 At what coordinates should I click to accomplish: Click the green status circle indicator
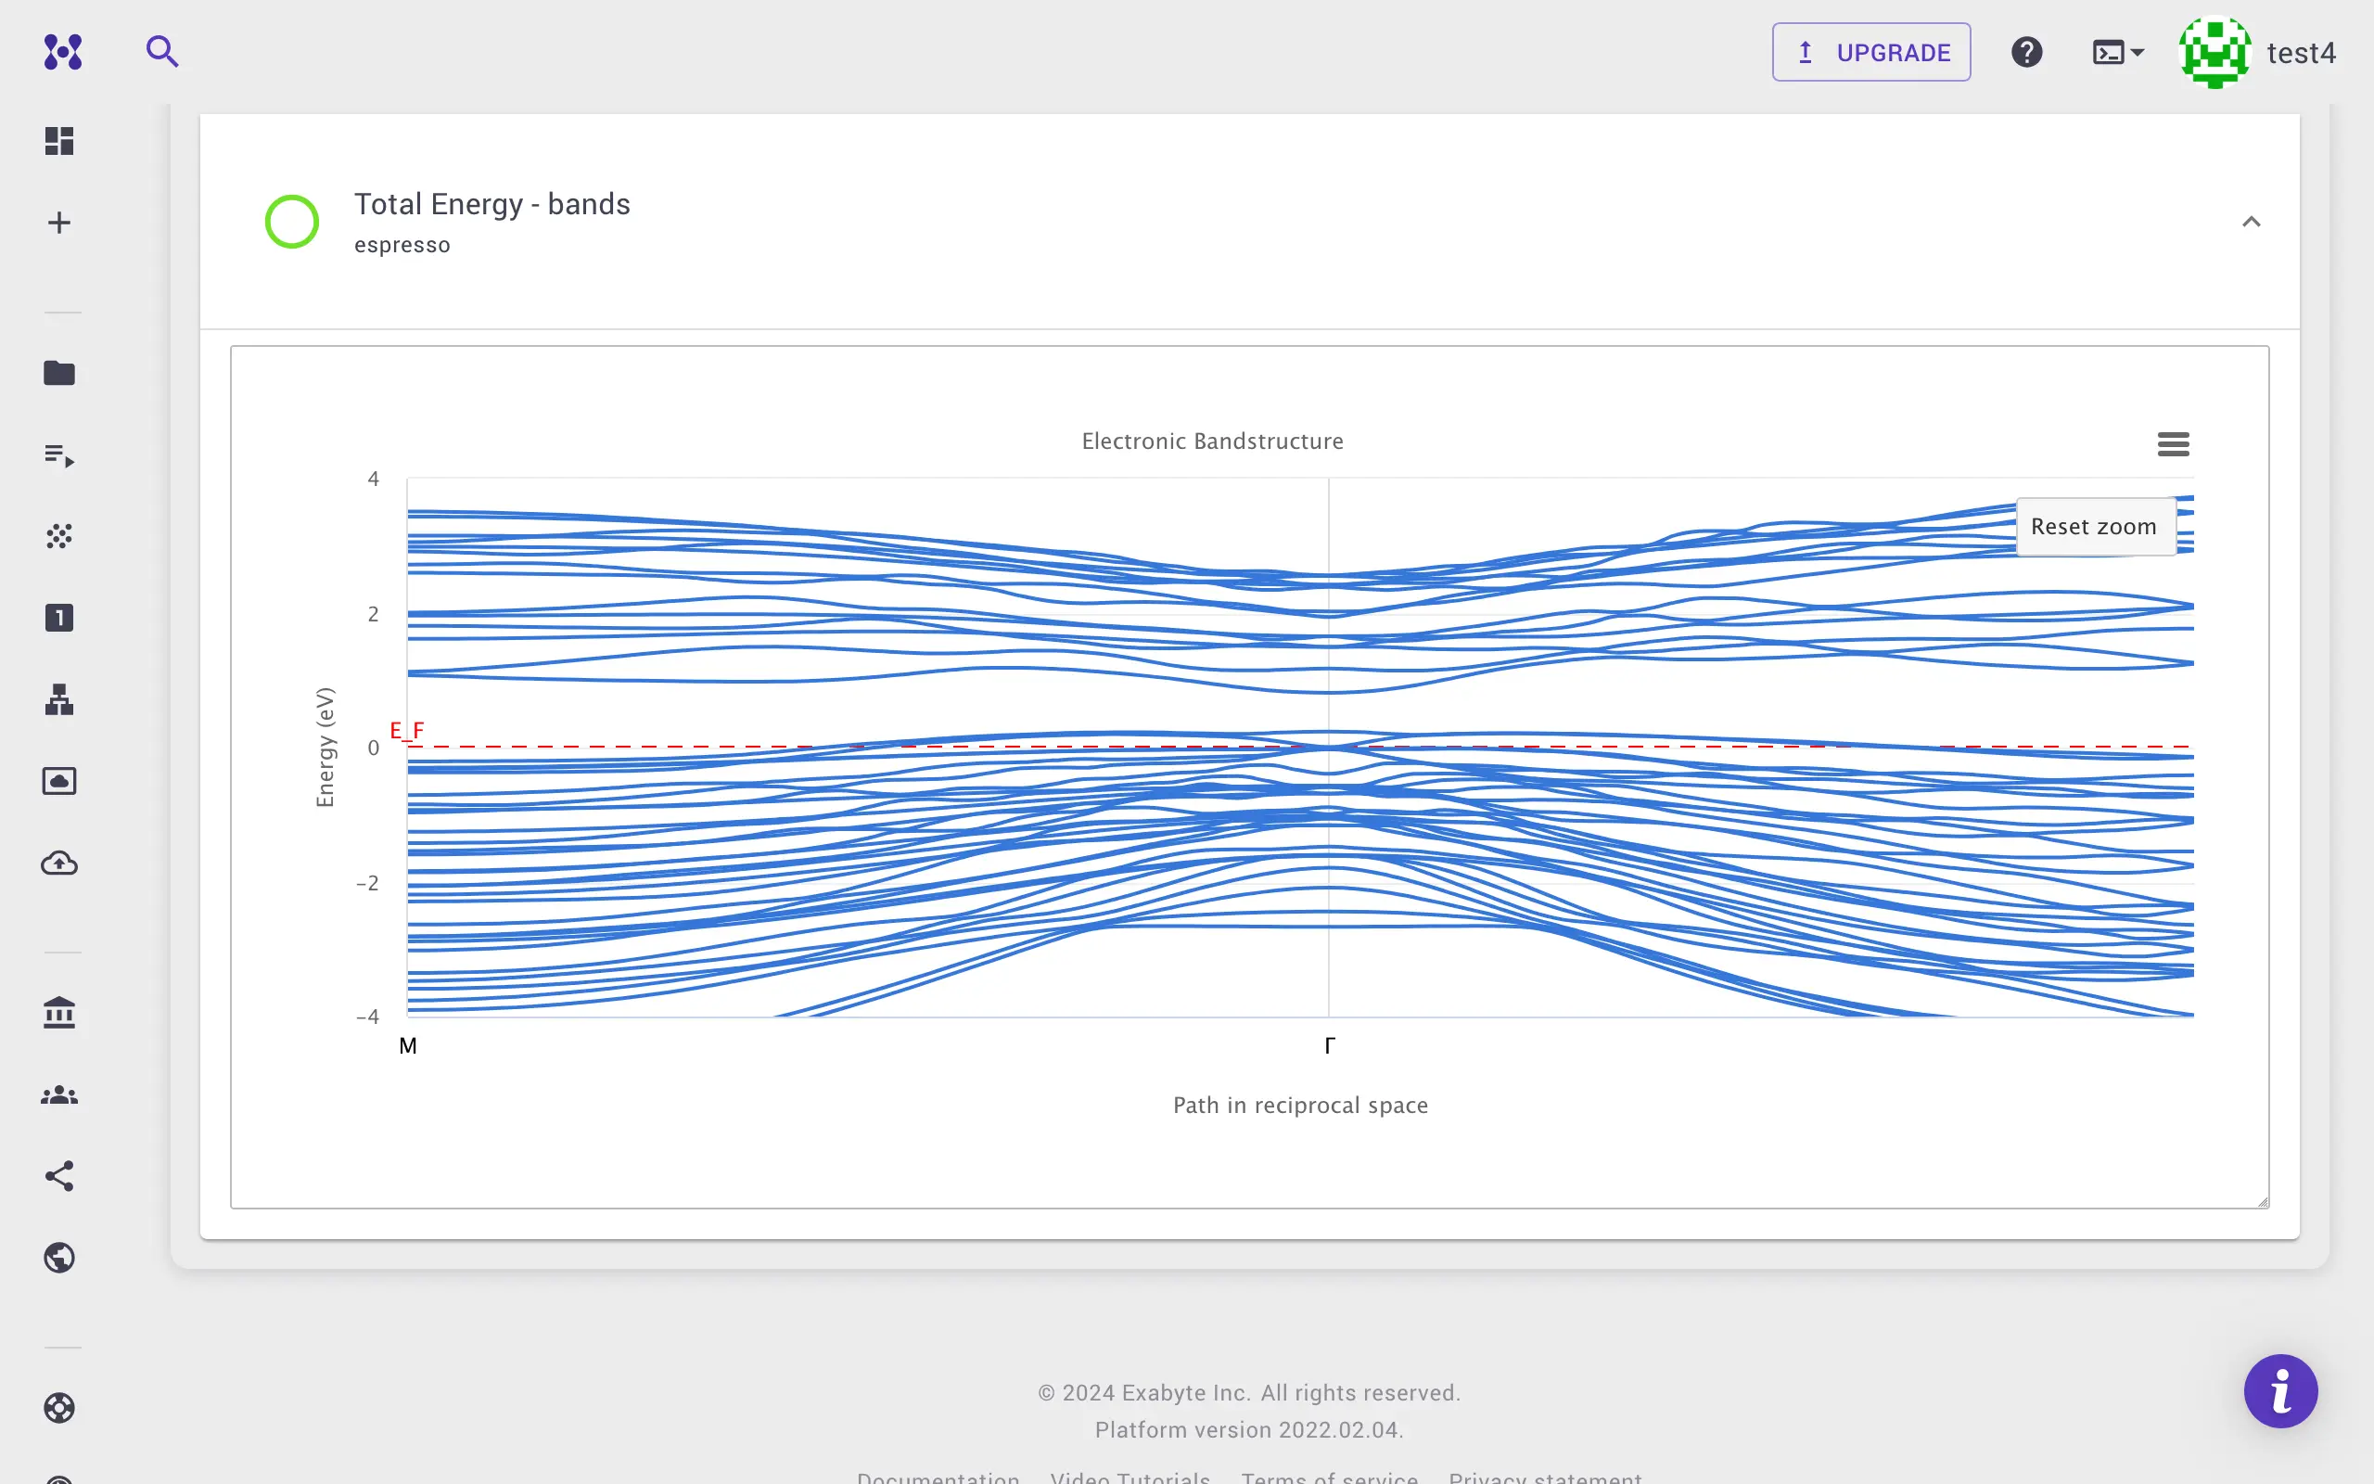pyautogui.click(x=291, y=222)
